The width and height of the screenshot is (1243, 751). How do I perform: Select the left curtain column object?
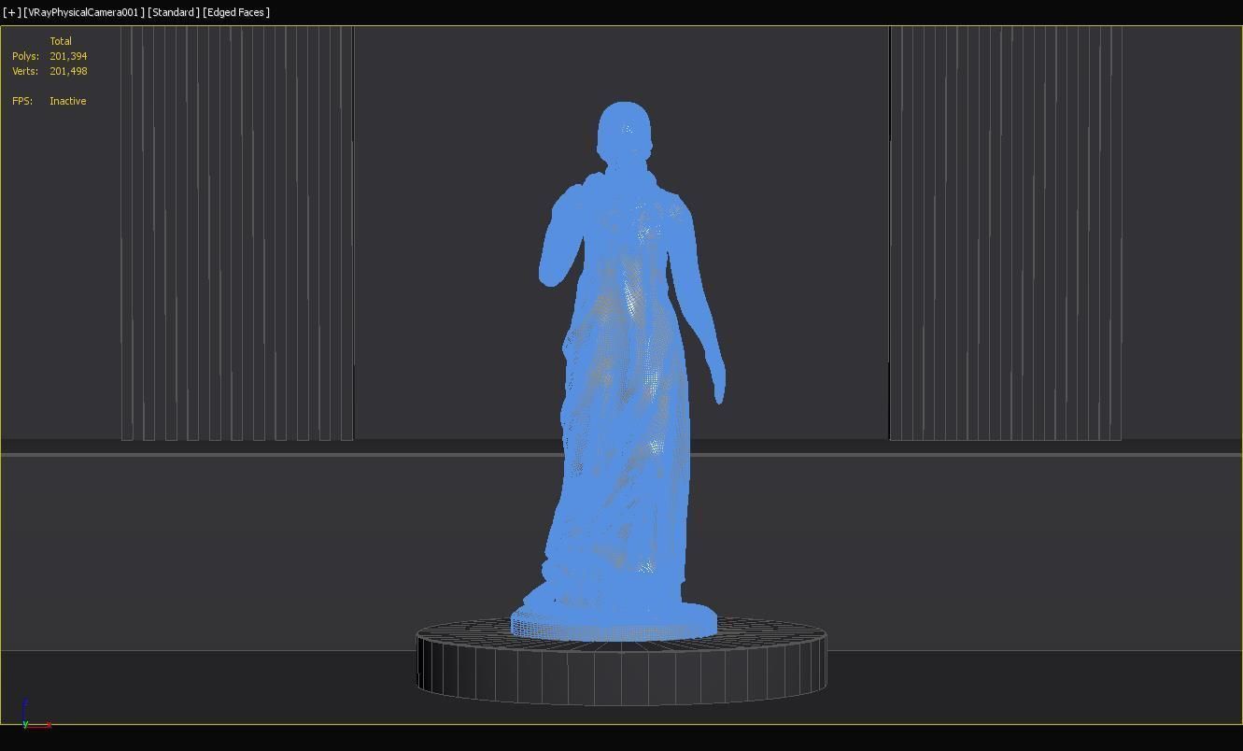pos(237,233)
